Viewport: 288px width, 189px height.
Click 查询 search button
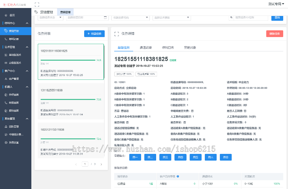(277, 18)
